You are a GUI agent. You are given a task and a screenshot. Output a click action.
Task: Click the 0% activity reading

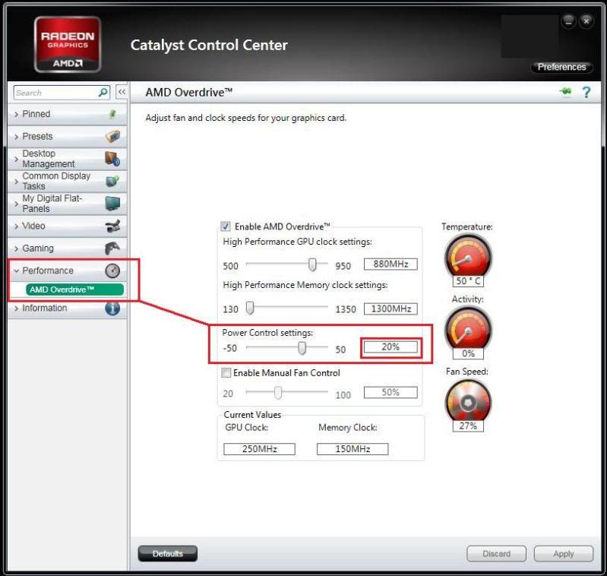[x=468, y=353]
